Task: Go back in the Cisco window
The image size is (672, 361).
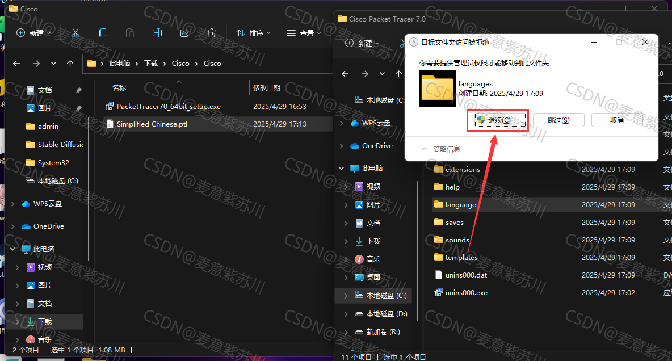Action: point(16,64)
